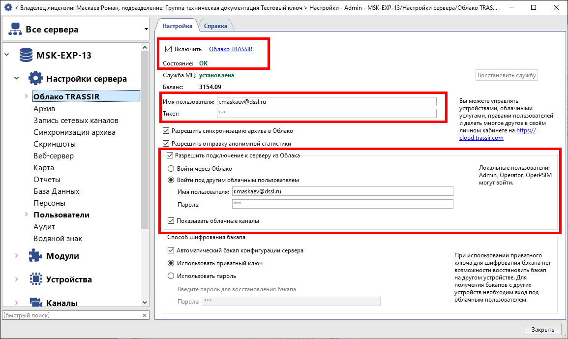Toggle Разрешить отправку анонимной статистики
The height and width of the screenshot is (339, 568).
click(x=166, y=144)
